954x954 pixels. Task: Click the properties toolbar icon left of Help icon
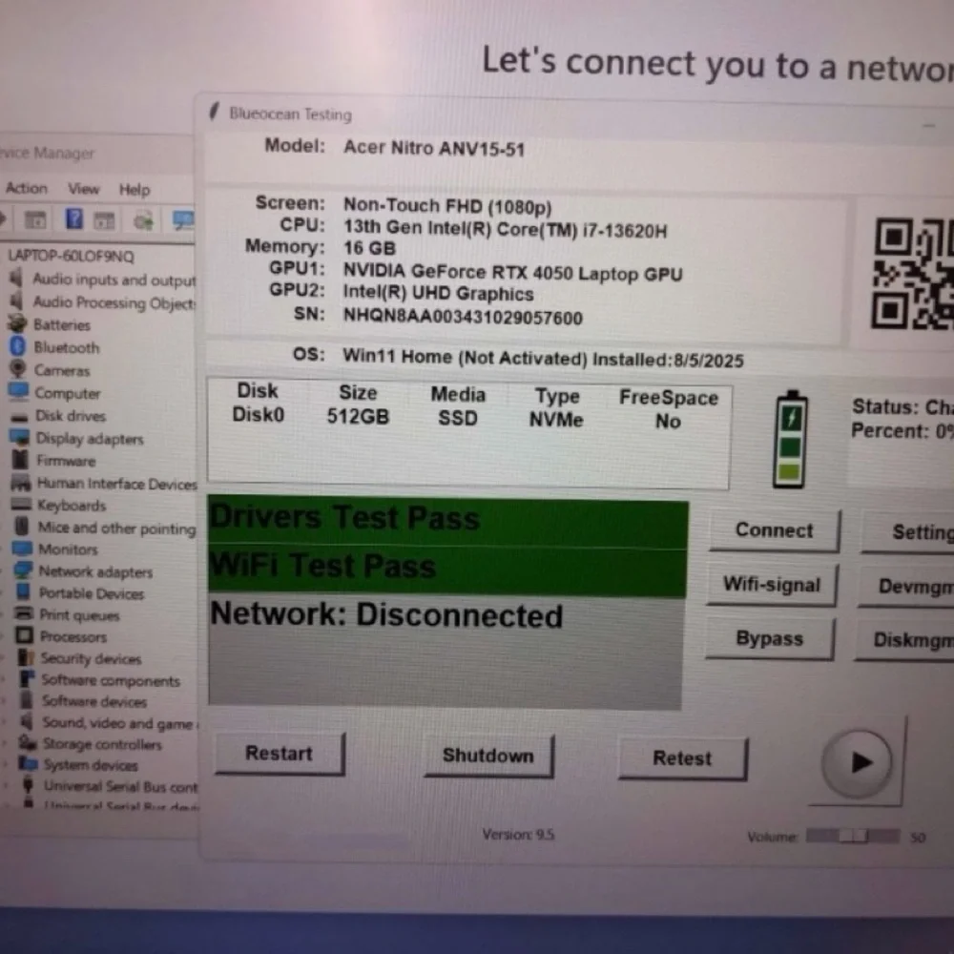34,219
